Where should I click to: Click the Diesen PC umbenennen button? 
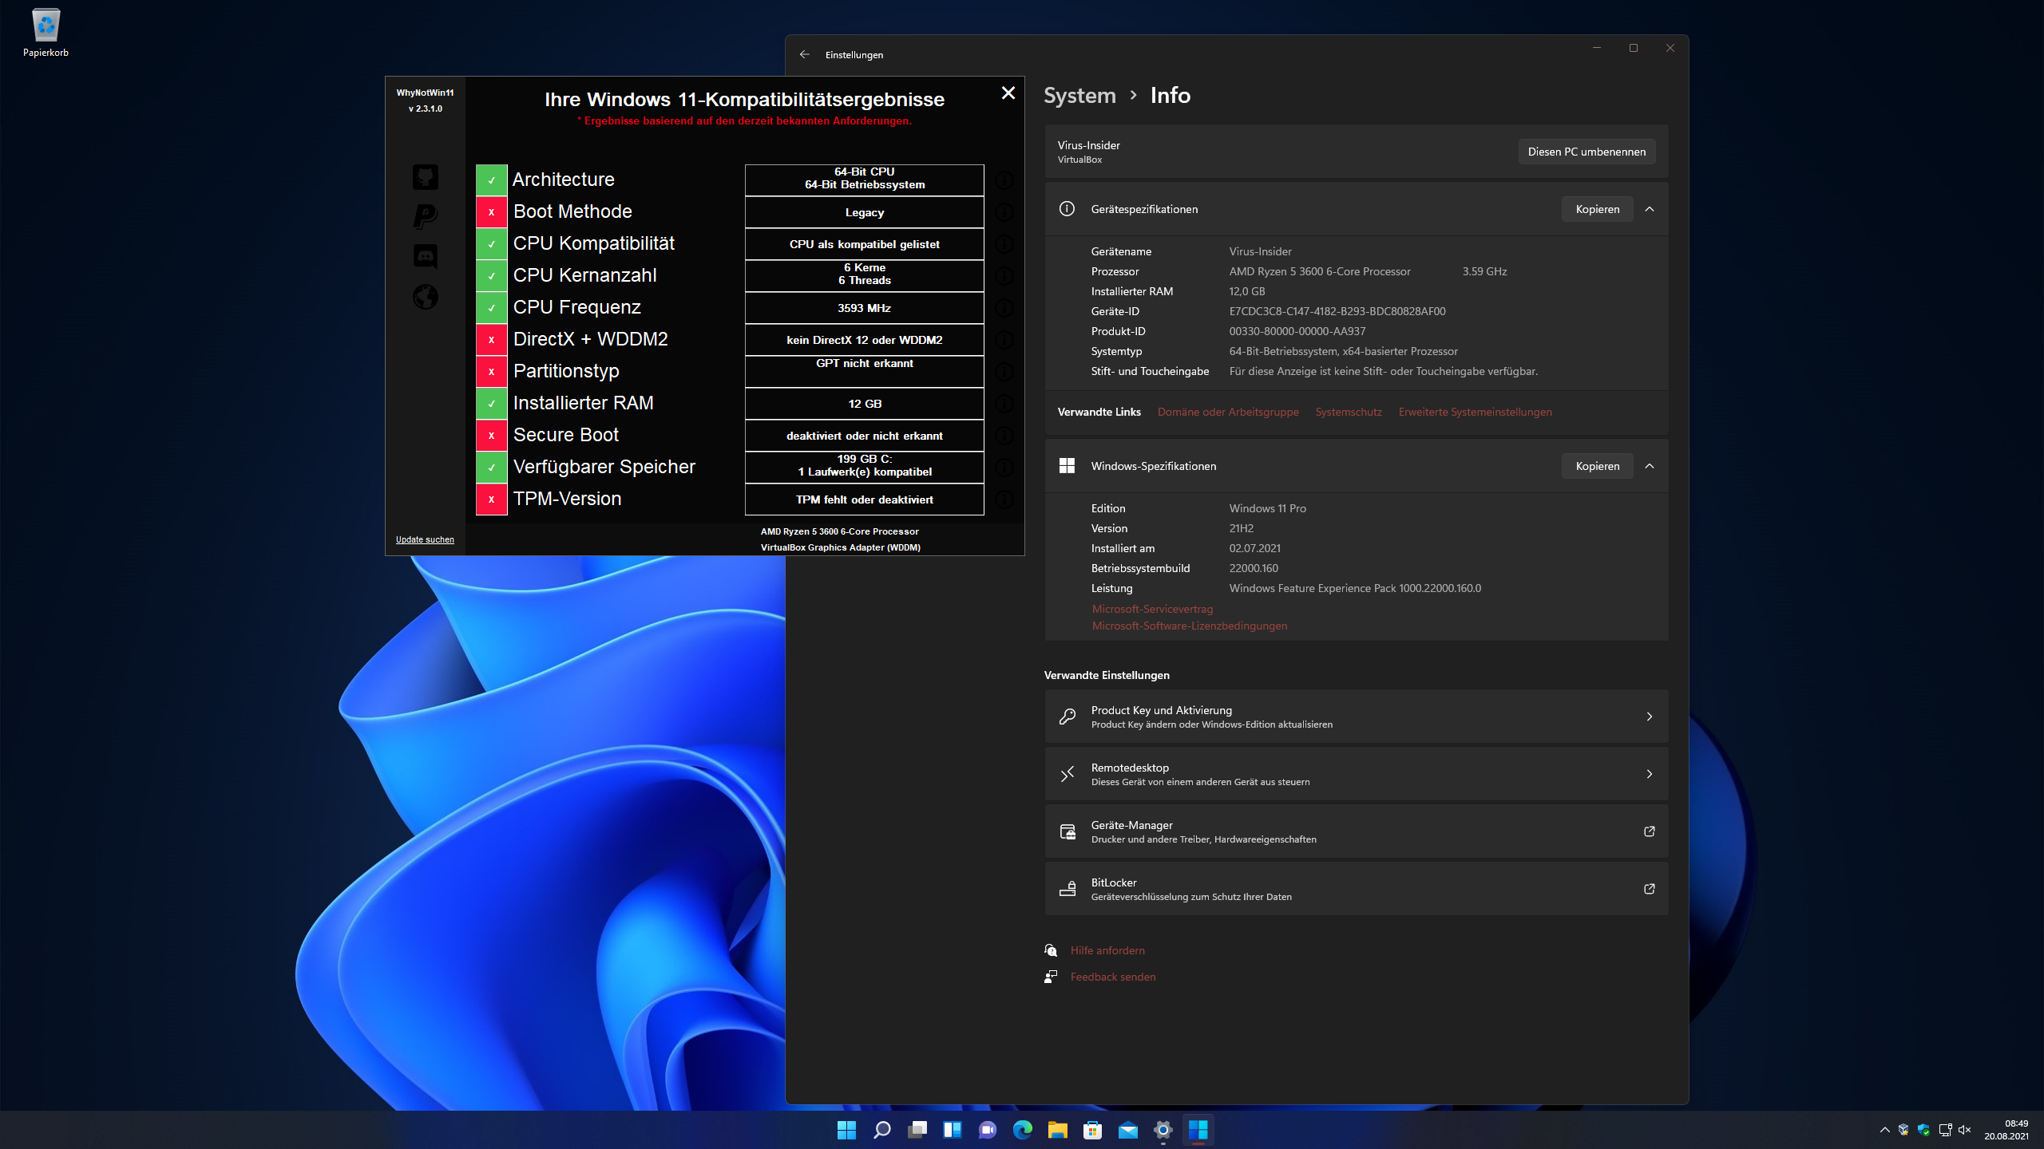[x=1586, y=152]
